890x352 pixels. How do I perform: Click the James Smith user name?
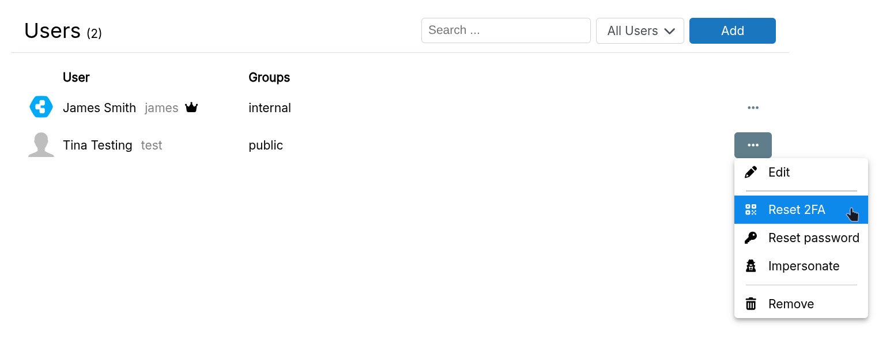coord(99,108)
